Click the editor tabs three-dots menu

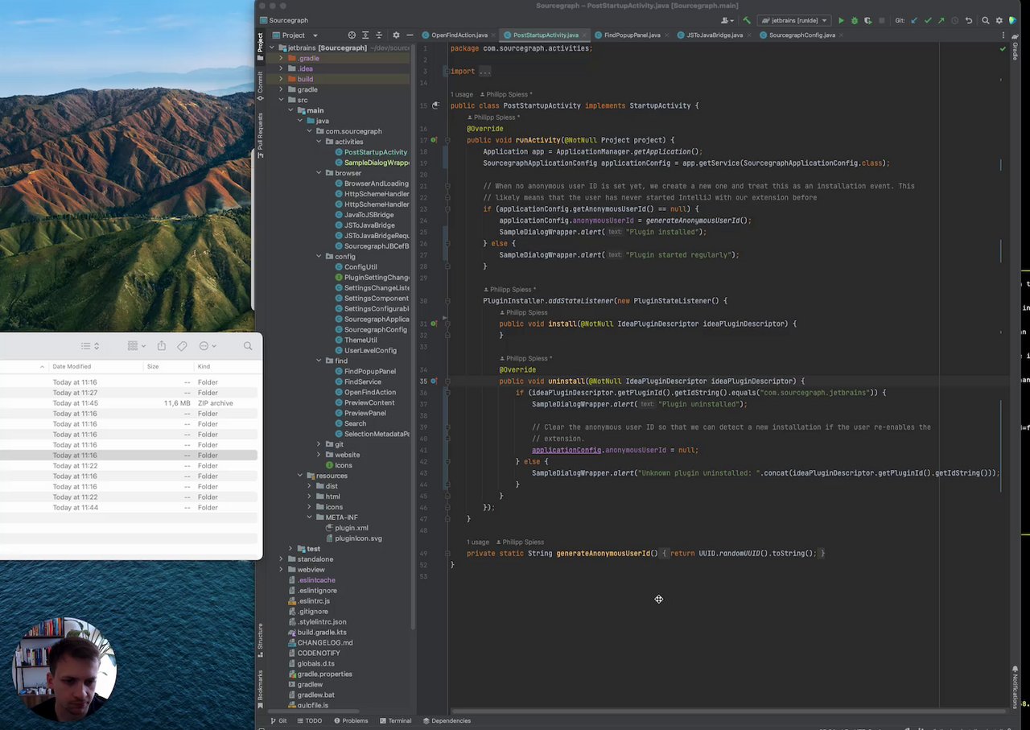pos(1002,35)
